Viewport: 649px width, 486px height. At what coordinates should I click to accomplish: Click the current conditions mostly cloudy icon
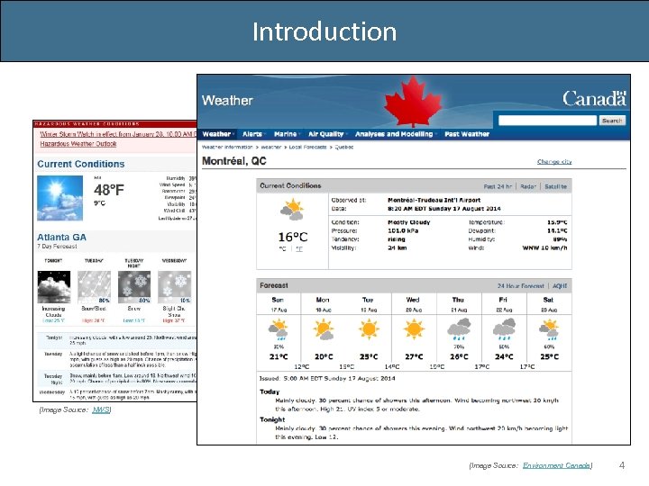[292, 210]
